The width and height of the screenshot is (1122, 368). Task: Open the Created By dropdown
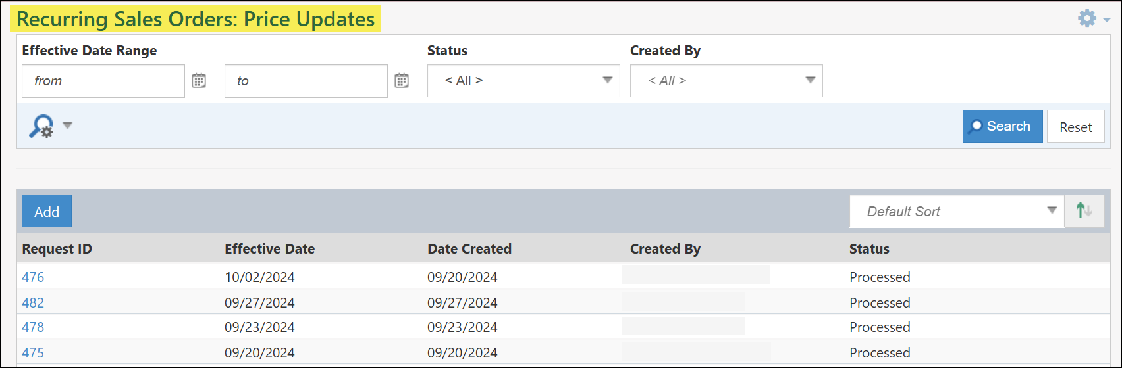(726, 81)
